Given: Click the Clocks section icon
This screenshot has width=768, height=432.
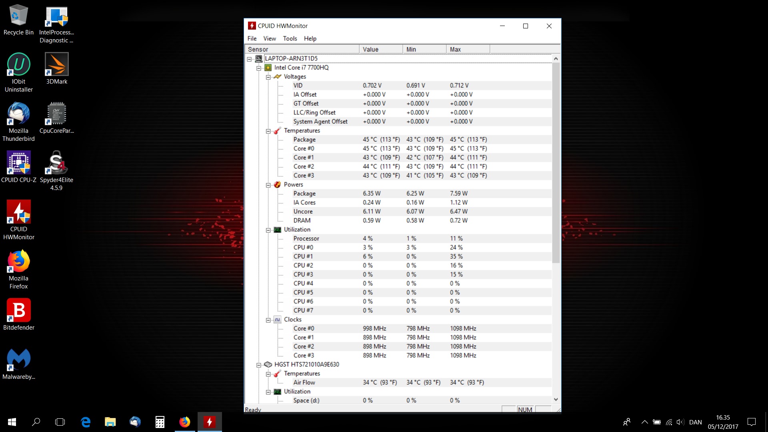Looking at the screenshot, I should [x=277, y=320].
